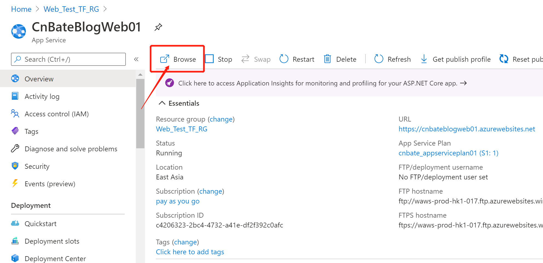Image resolution: width=543 pixels, height=263 pixels.
Task: Go to Web_Test_TF_RG breadcrumb
Action: pyautogui.click(x=71, y=9)
